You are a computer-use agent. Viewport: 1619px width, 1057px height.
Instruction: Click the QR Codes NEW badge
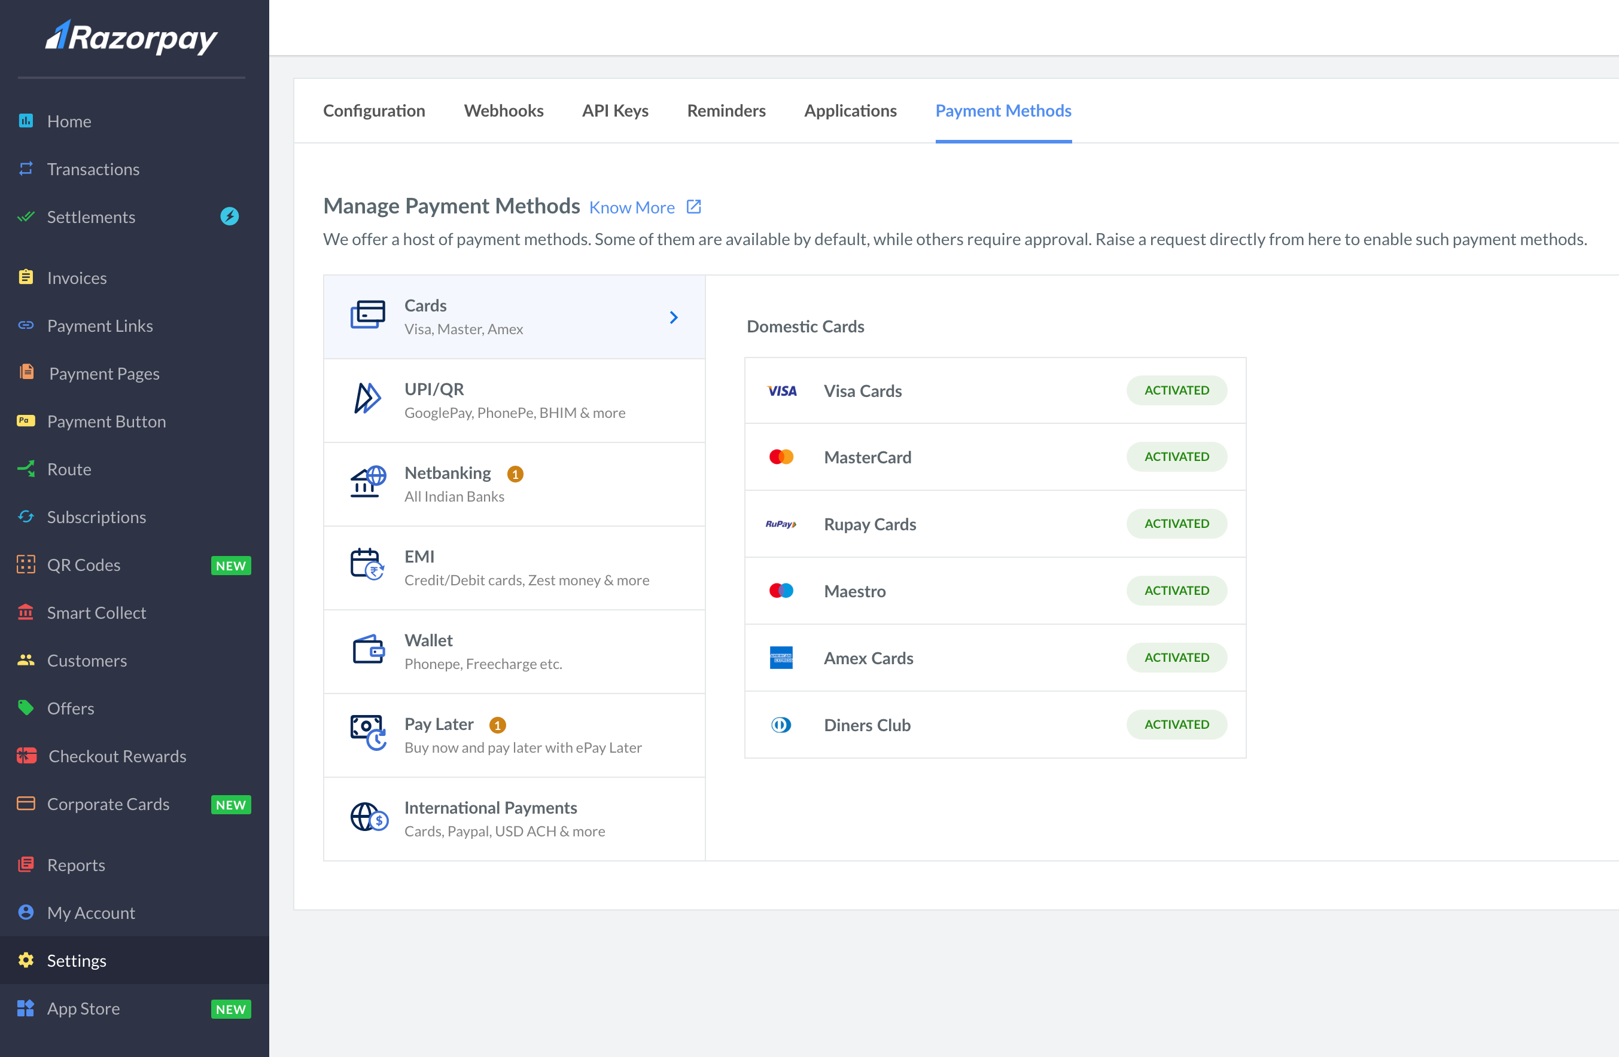click(x=230, y=566)
